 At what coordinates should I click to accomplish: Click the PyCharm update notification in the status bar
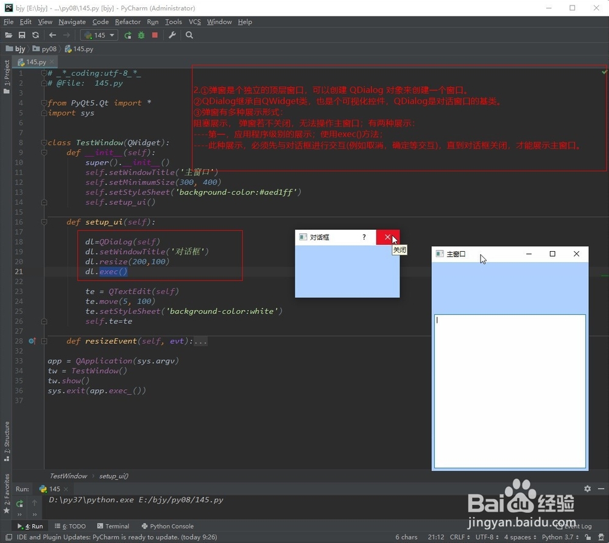click(116, 537)
